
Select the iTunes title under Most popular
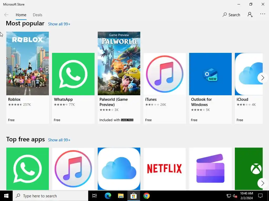(x=151, y=99)
